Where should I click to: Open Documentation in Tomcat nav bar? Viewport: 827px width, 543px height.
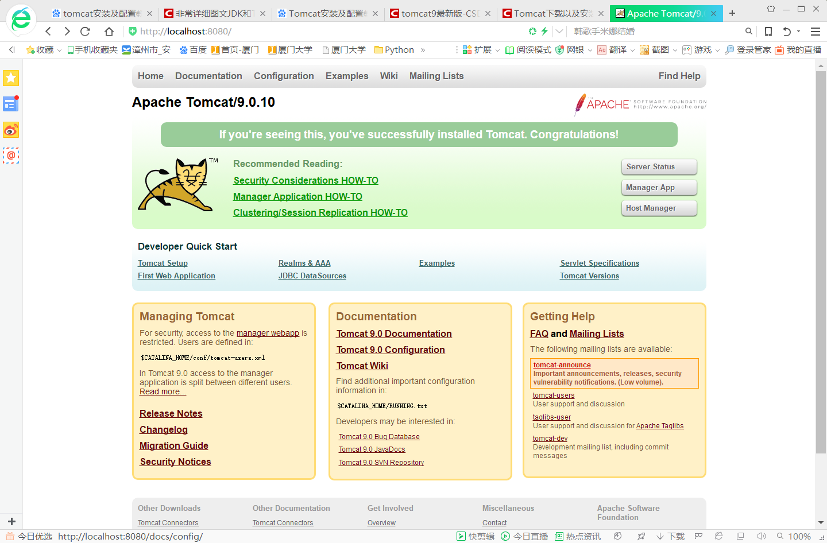click(208, 76)
